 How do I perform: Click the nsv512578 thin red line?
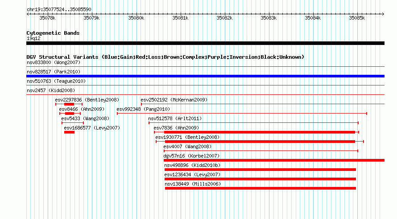[x=253, y=123]
